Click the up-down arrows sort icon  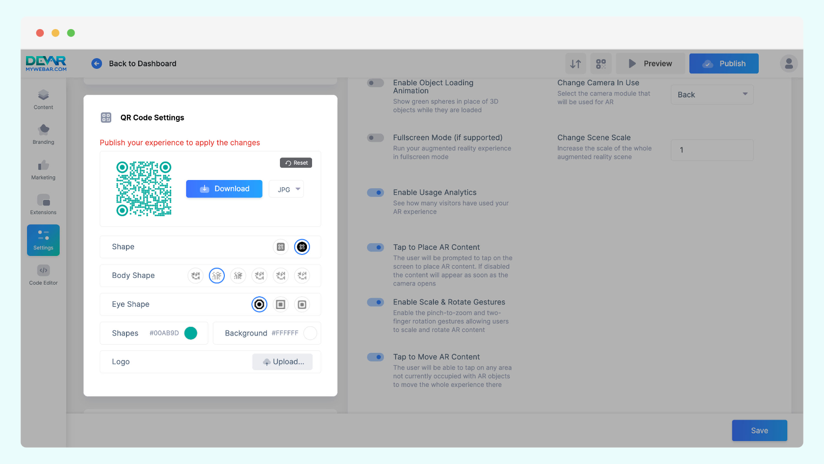click(x=576, y=64)
